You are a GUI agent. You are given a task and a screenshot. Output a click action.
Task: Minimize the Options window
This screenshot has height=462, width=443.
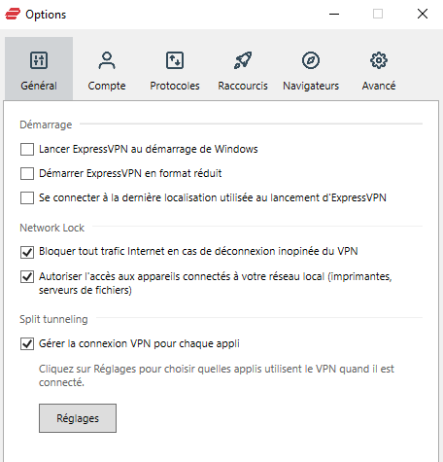(x=334, y=14)
